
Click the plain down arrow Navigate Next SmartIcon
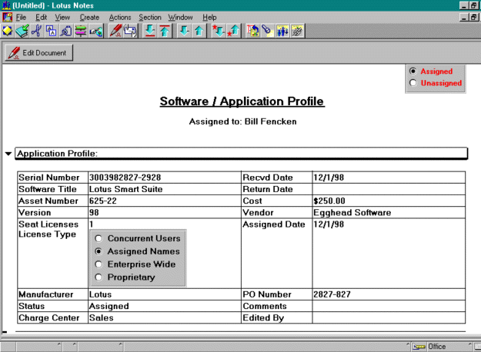[185, 31]
